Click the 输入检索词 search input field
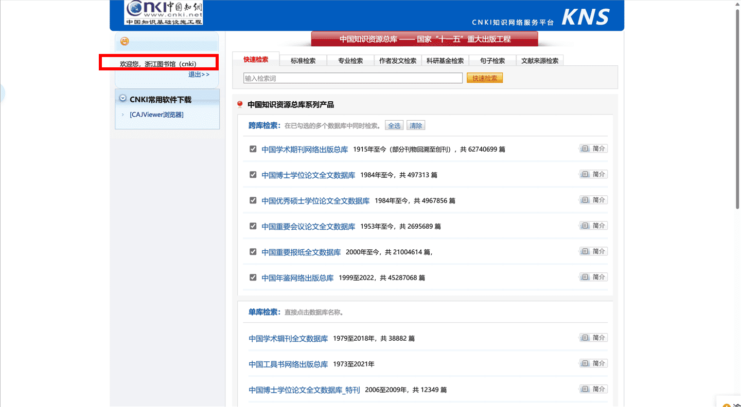Screen dimensions: 741x407 [x=353, y=78]
